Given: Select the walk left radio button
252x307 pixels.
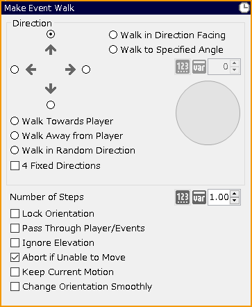Looking at the screenshot, I should click(15, 69).
